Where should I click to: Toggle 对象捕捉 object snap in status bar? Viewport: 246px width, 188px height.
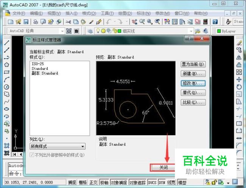(119, 182)
